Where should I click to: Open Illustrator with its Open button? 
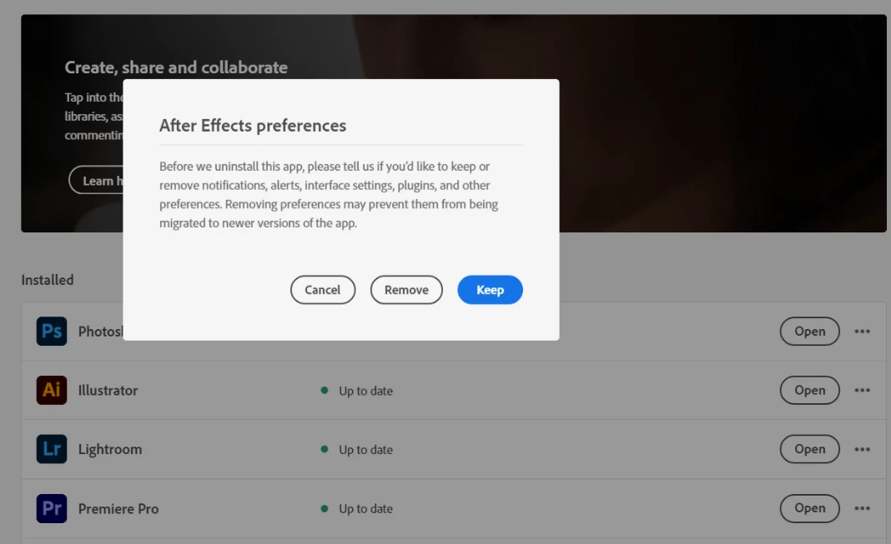point(810,390)
